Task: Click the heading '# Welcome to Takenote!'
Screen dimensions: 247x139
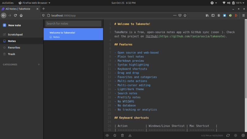Action: click(x=132, y=24)
